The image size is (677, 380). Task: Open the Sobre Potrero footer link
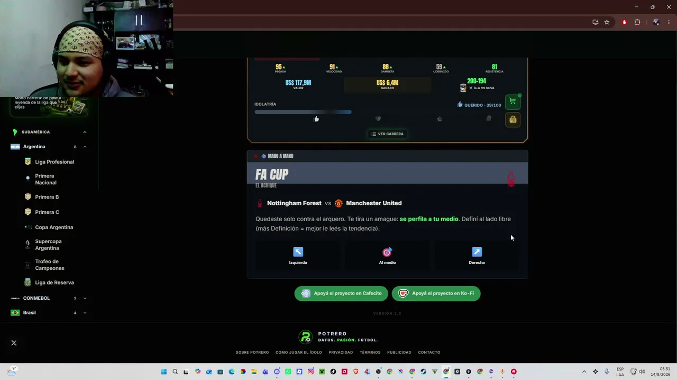coord(252,353)
